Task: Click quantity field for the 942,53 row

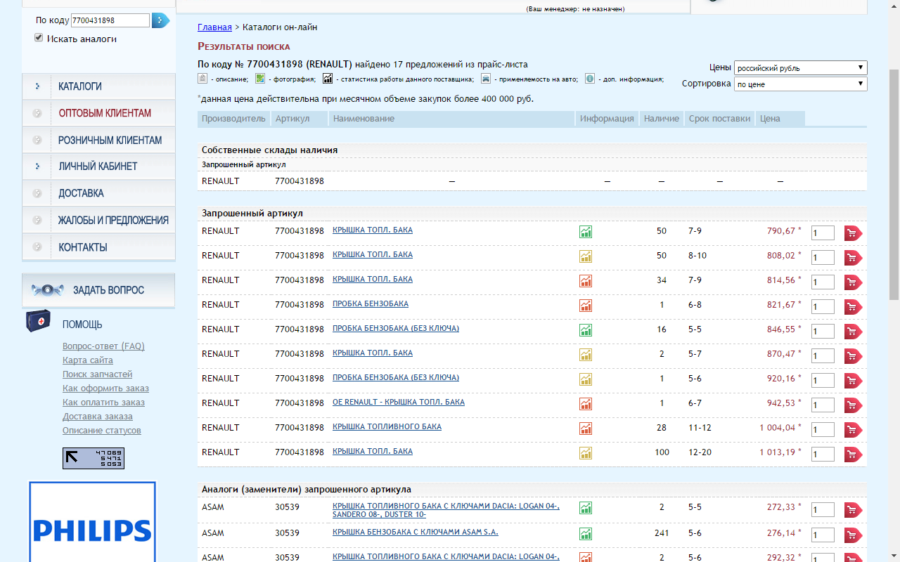Action: (x=823, y=405)
